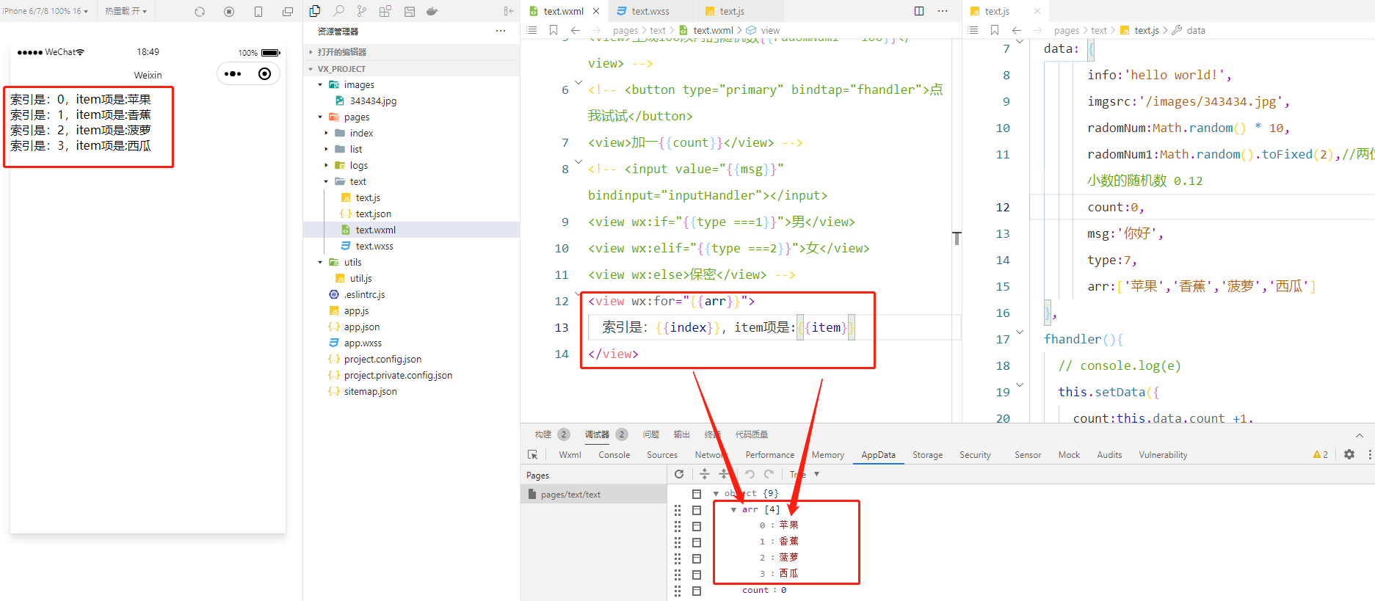
Task: Open the iPhone 6/7/8 device dropdown
Action: pos(45,11)
